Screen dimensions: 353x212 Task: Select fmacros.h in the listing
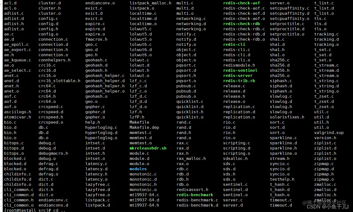96,39
